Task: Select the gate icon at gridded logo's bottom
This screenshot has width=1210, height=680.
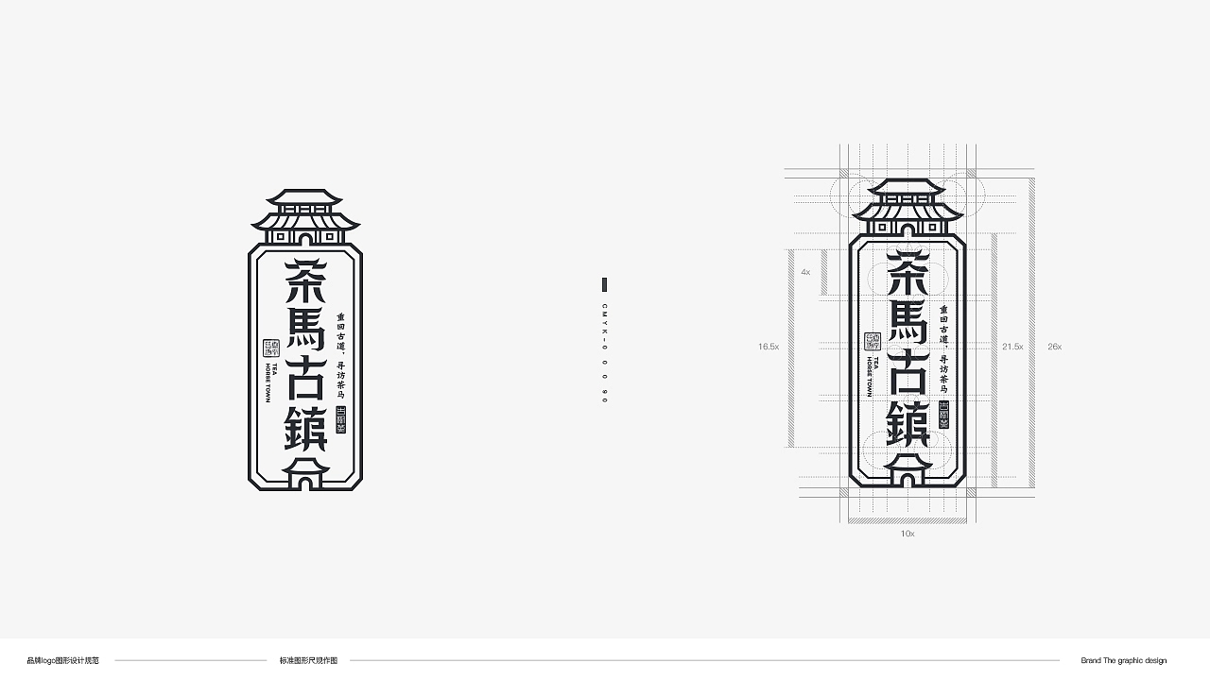Action: (907, 469)
